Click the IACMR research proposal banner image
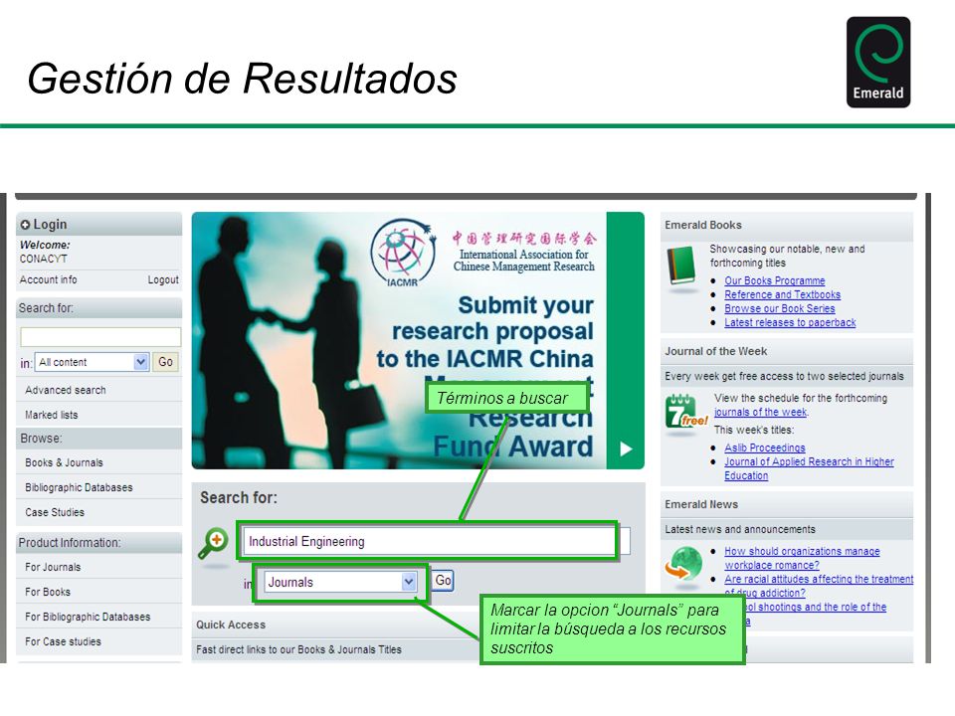 [418, 340]
